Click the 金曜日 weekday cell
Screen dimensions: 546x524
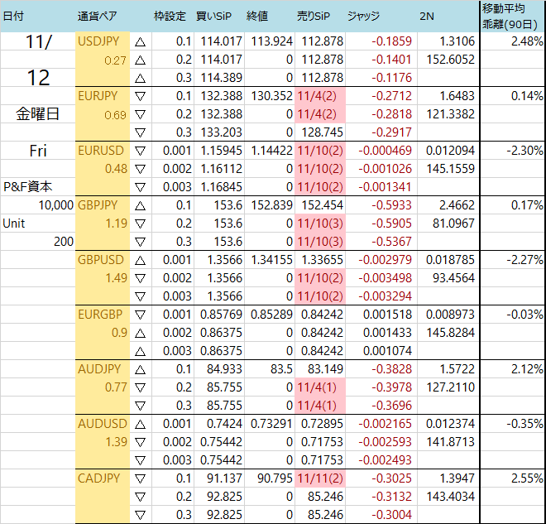(37, 114)
